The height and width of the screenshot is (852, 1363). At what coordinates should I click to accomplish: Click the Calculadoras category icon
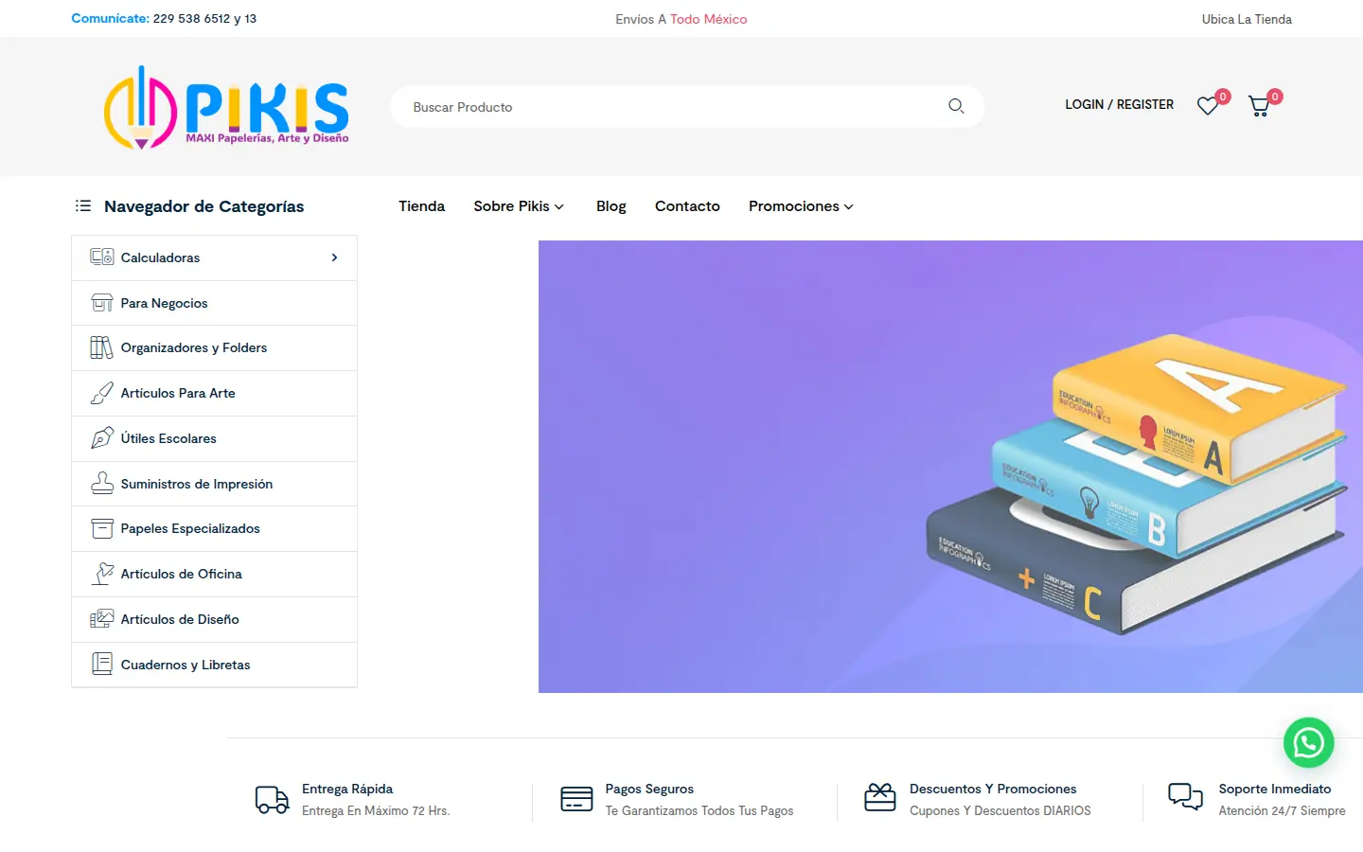(x=102, y=257)
